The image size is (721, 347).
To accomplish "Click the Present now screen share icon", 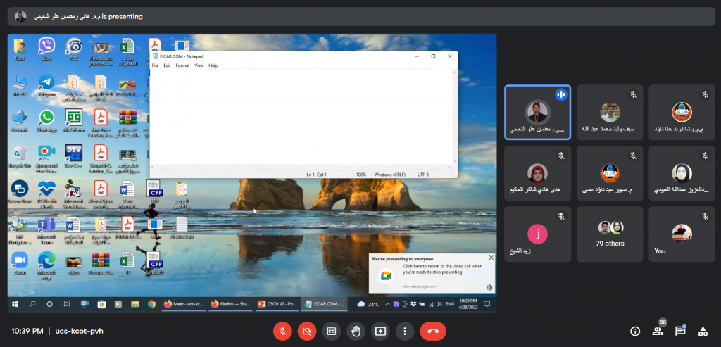I will 380,331.
